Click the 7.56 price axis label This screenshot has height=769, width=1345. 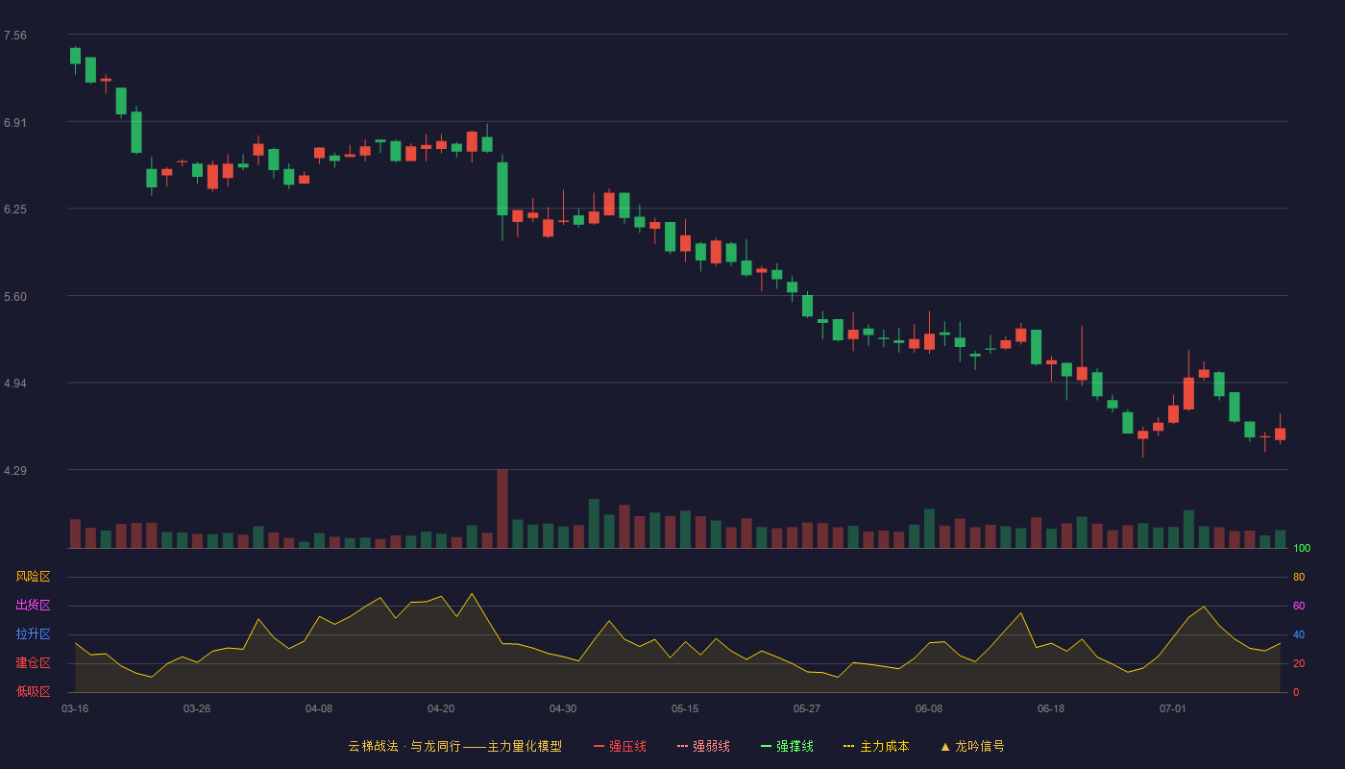coord(15,36)
